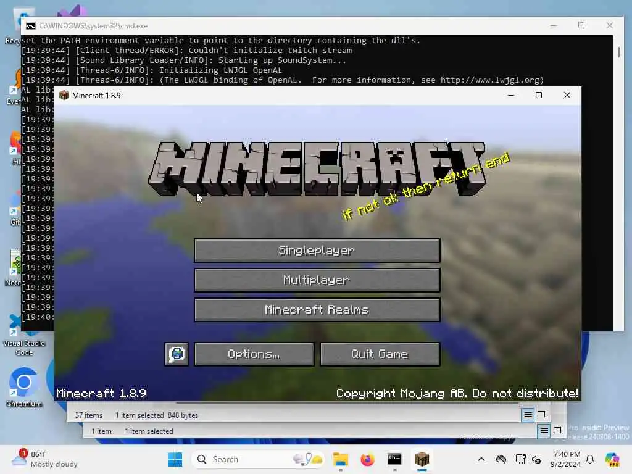Click the cmd.exe title path text
Viewport: 632px width, 474px height.
pyautogui.click(x=93, y=26)
